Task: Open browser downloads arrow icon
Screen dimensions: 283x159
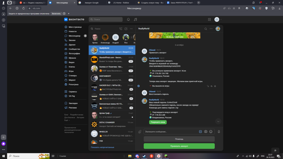Action: pyautogui.click(x=279, y=8)
